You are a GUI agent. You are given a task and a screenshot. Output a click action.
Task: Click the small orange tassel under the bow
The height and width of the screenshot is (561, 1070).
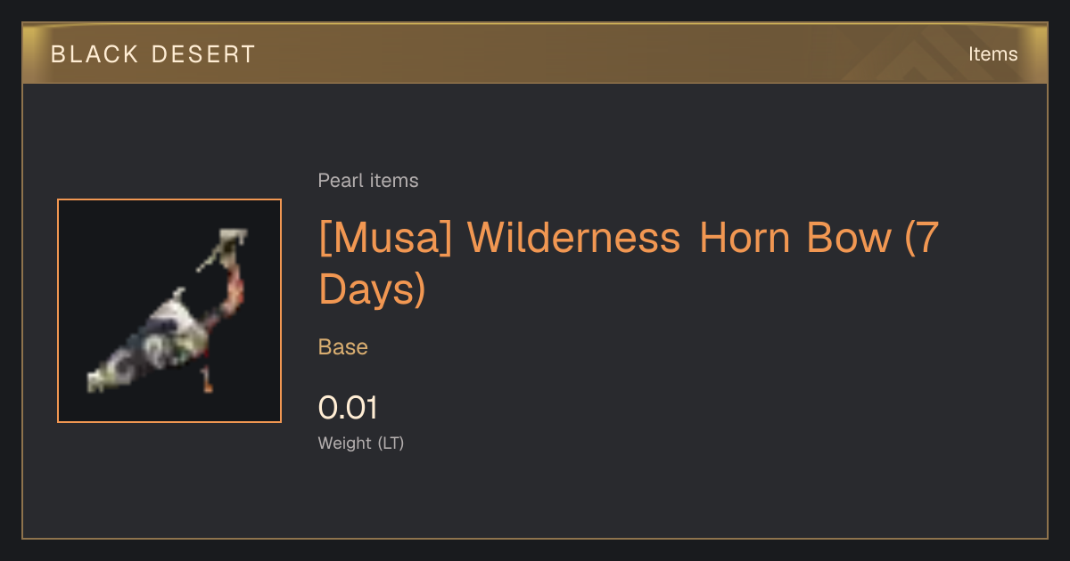[x=208, y=381]
